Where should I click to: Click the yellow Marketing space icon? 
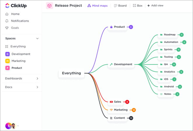7,61
